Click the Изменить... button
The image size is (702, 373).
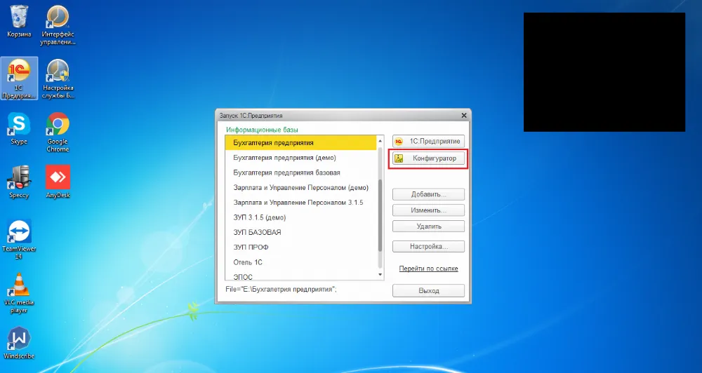point(428,210)
